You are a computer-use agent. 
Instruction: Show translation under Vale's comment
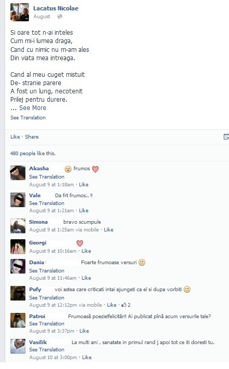pos(47,203)
